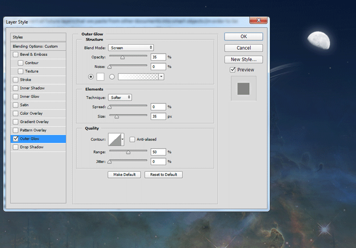356x248 pixels.
Task: Click the white glow color swatch
Action: click(101, 76)
